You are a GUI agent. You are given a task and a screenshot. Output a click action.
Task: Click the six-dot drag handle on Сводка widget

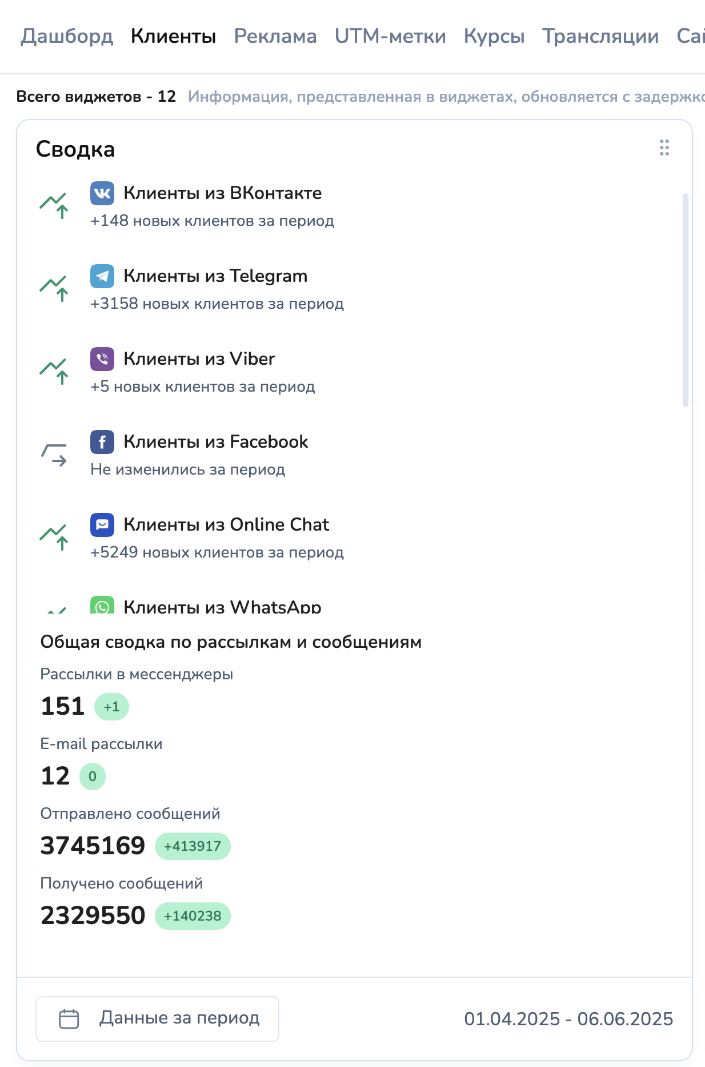tap(664, 148)
